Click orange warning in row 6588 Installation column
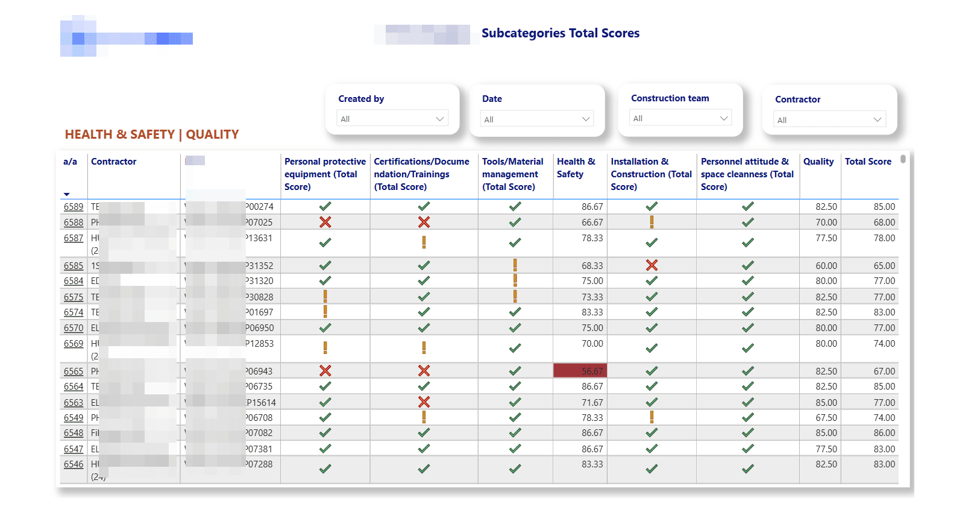 click(651, 222)
